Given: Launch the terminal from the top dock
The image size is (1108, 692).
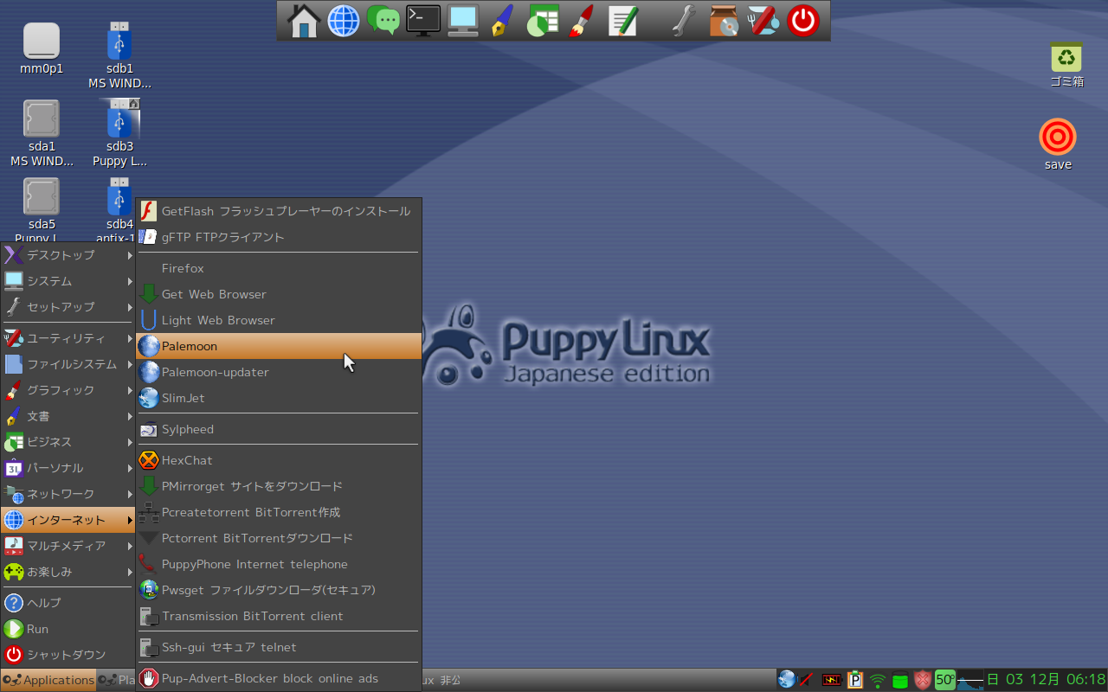Looking at the screenshot, I should (423, 21).
